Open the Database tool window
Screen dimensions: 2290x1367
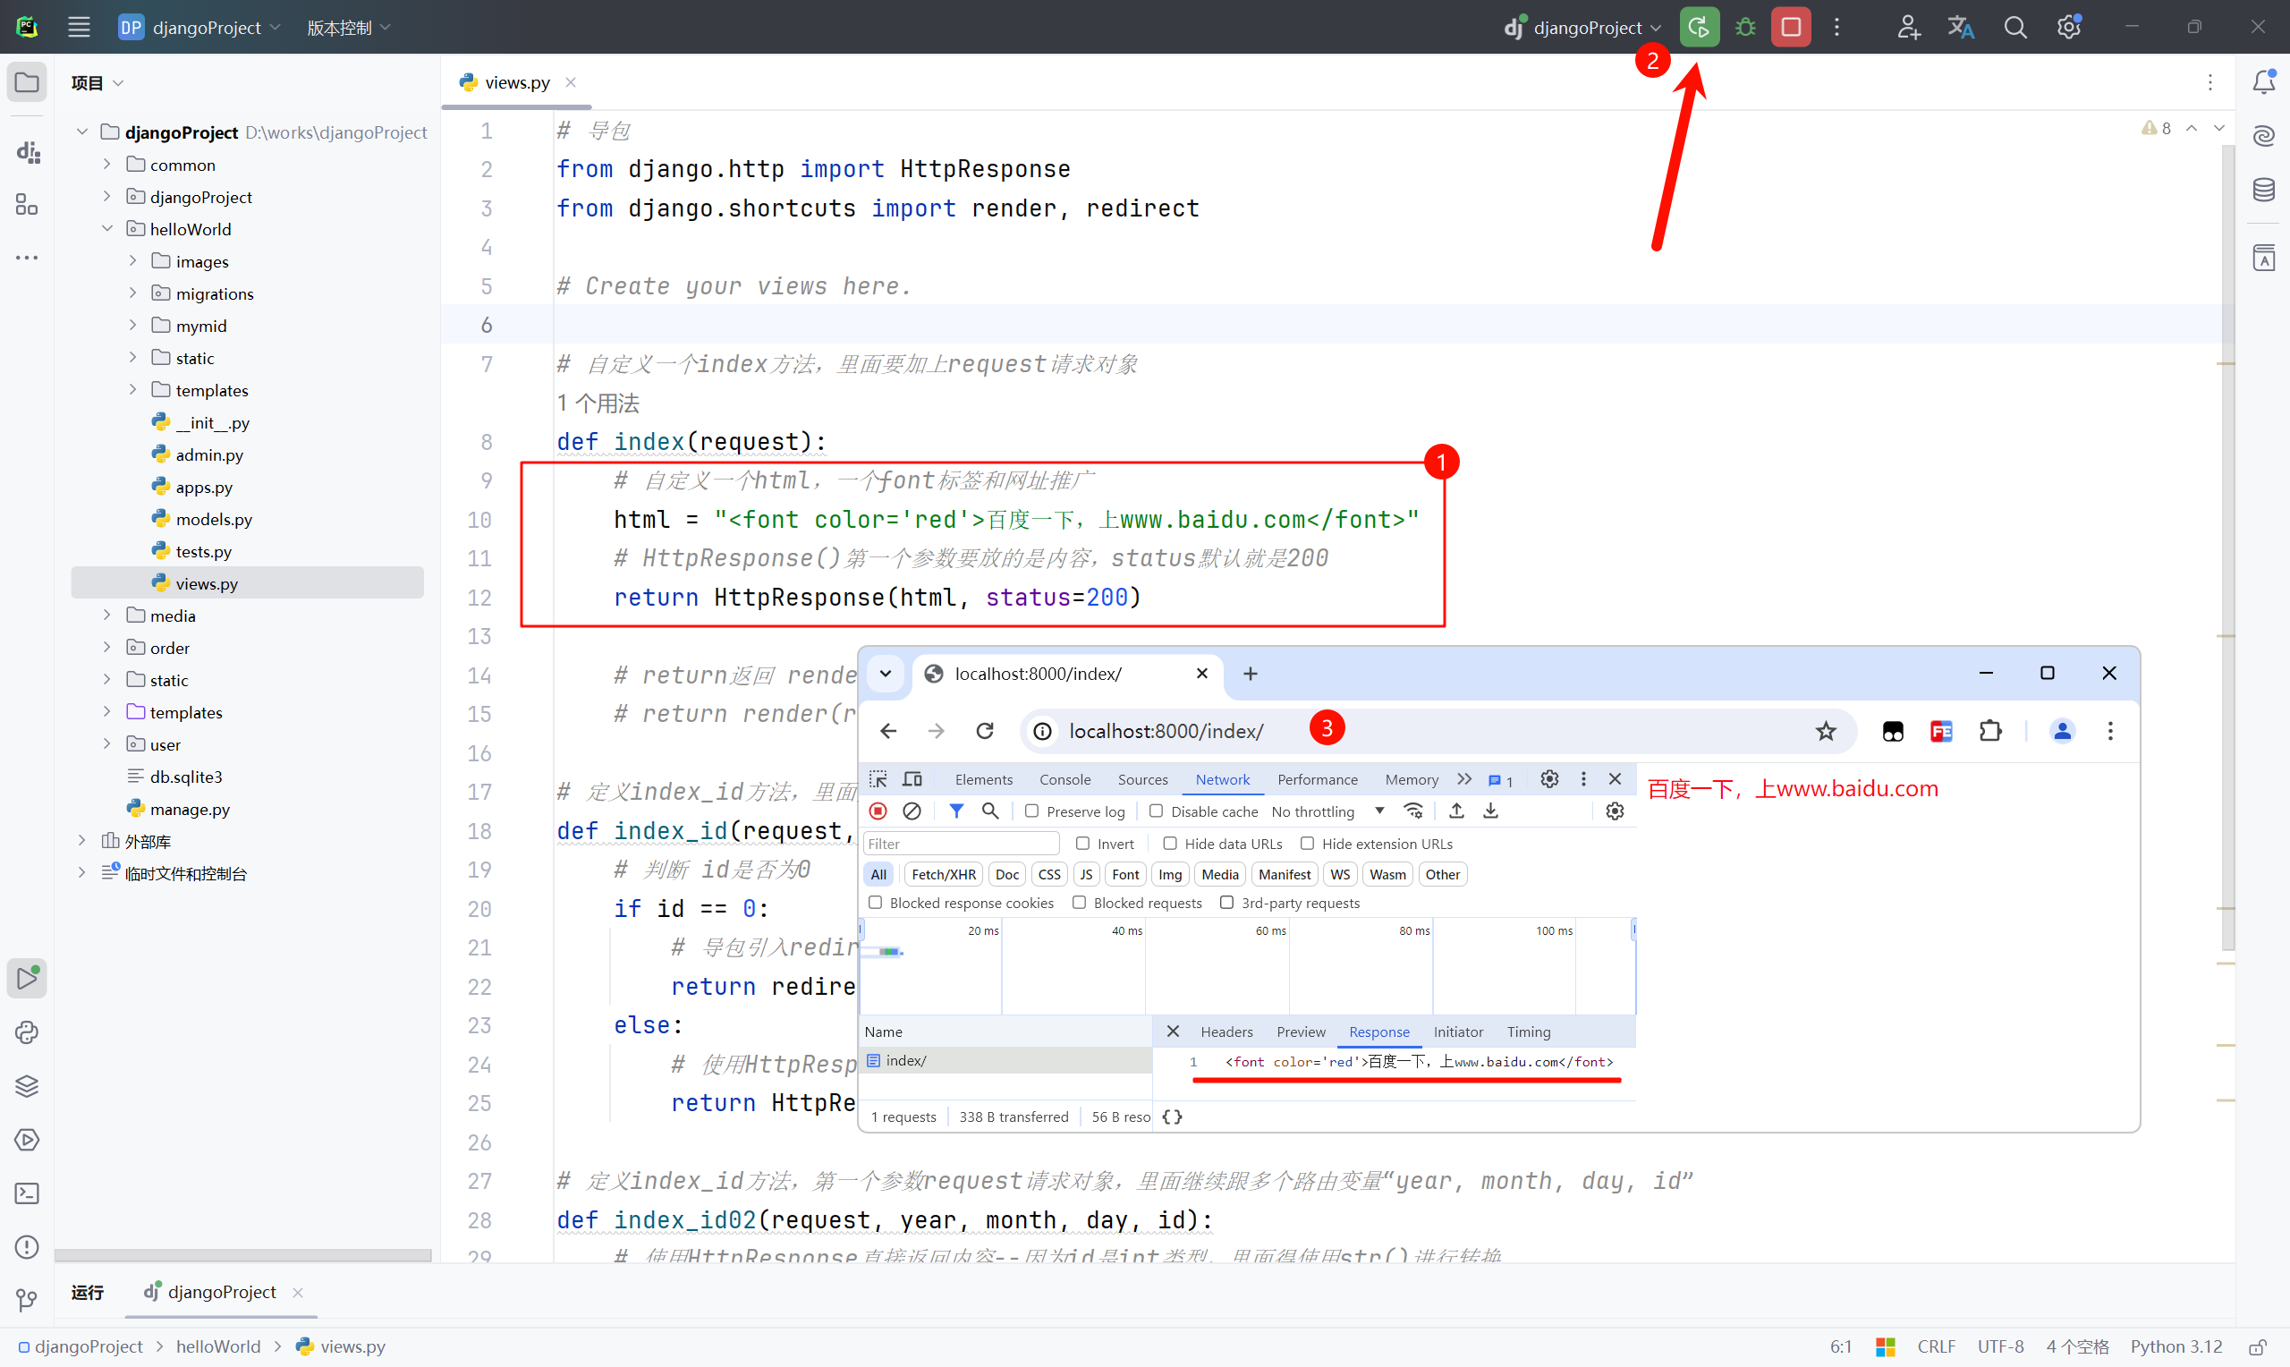[2263, 190]
